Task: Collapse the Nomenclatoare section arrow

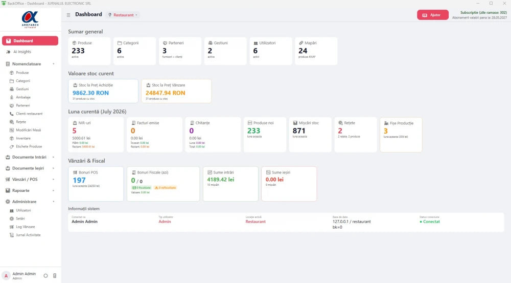Action: 54,64
